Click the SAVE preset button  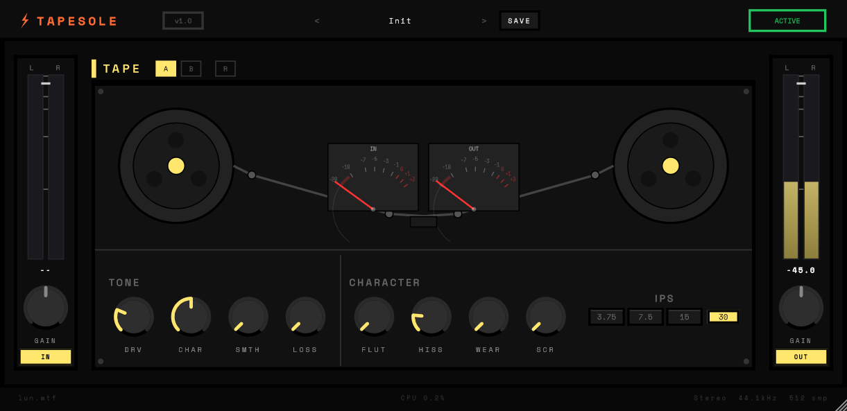519,21
